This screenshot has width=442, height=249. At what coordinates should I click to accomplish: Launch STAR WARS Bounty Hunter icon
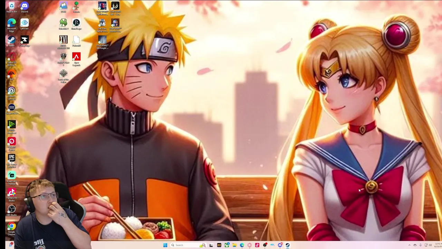click(115, 25)
